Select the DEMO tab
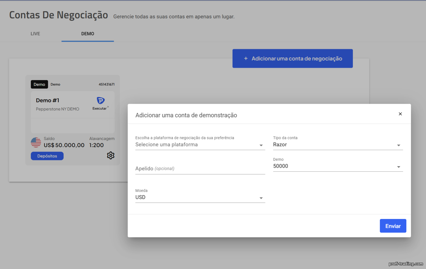Image resolution: width=426 pixels, height=269 pixels. click(88, 34)
